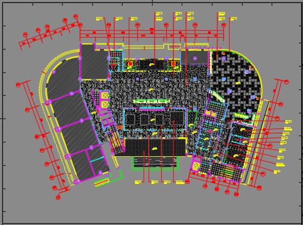Pick the right red square column block

(173, 64)
